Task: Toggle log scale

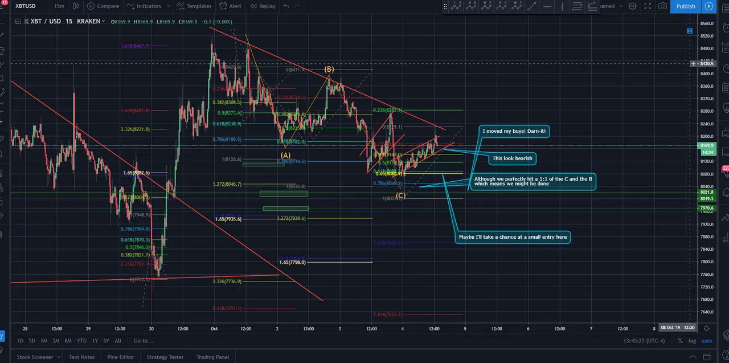Action: pyautogui.click(x=691, y=341)
